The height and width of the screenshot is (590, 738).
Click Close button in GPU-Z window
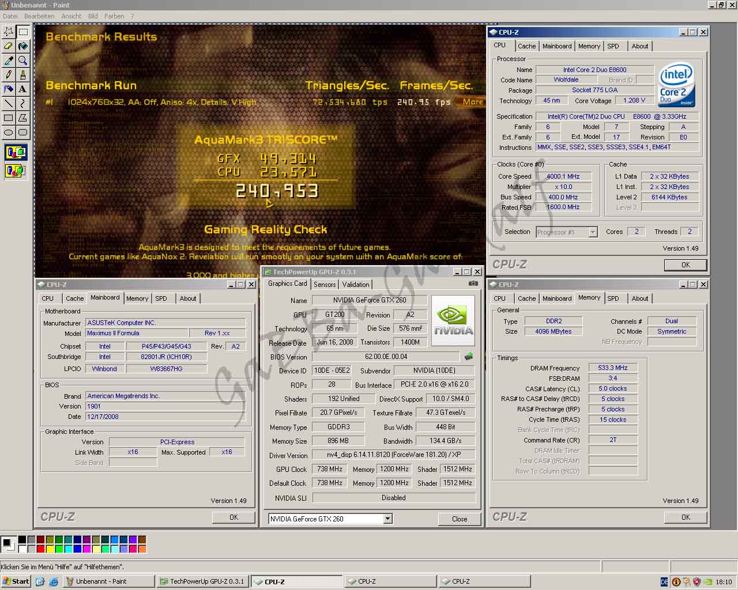(x=460, y=519)
